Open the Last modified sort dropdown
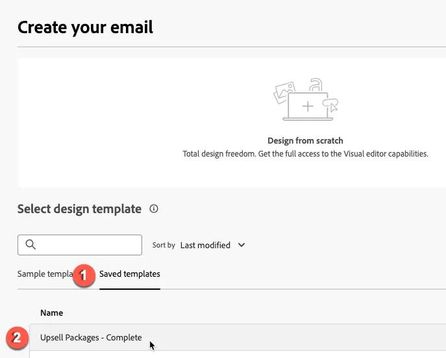The height and width of the screenshot is (358, 446). (x=212, y=245)
